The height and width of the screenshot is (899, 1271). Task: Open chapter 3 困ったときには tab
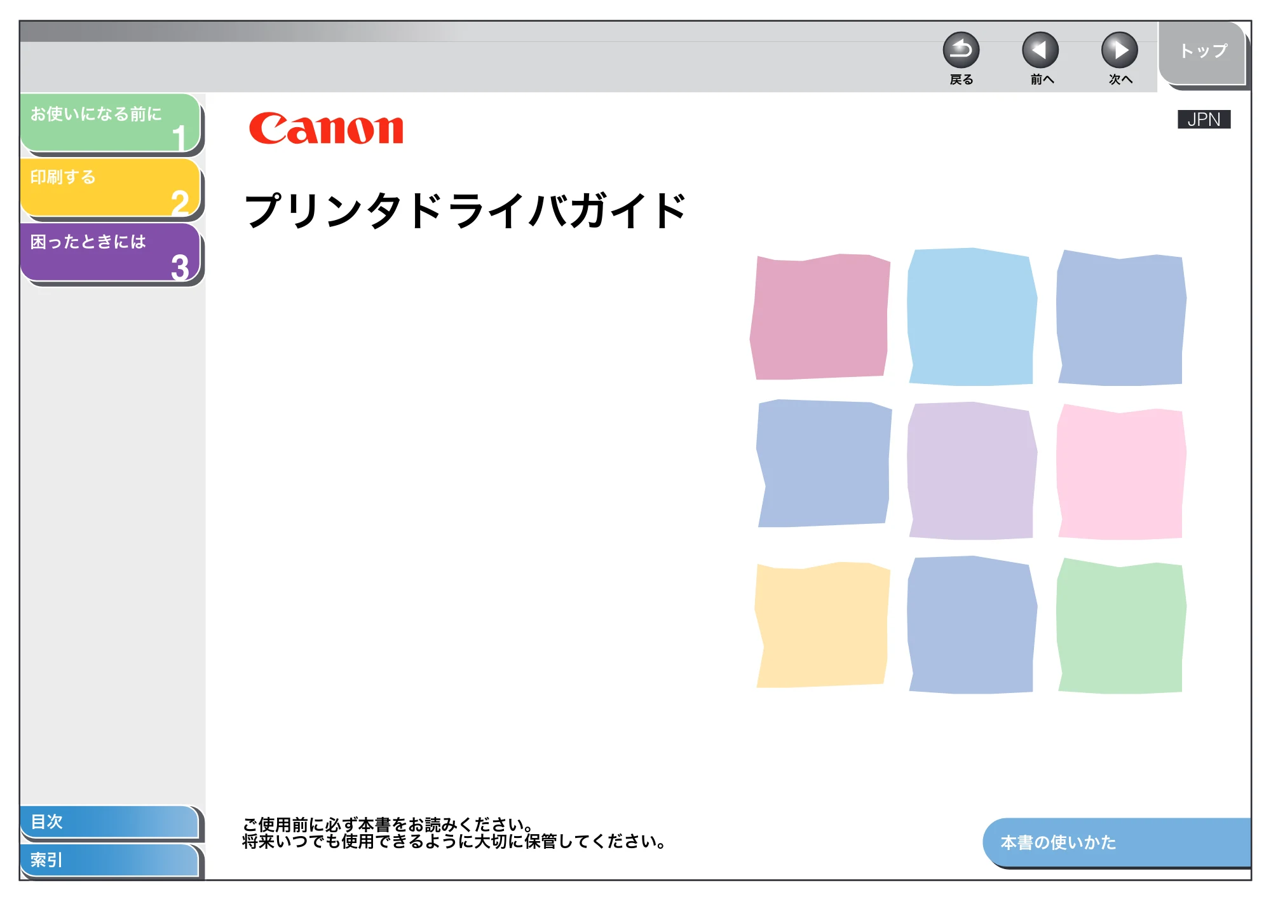[x=111, y=252]
